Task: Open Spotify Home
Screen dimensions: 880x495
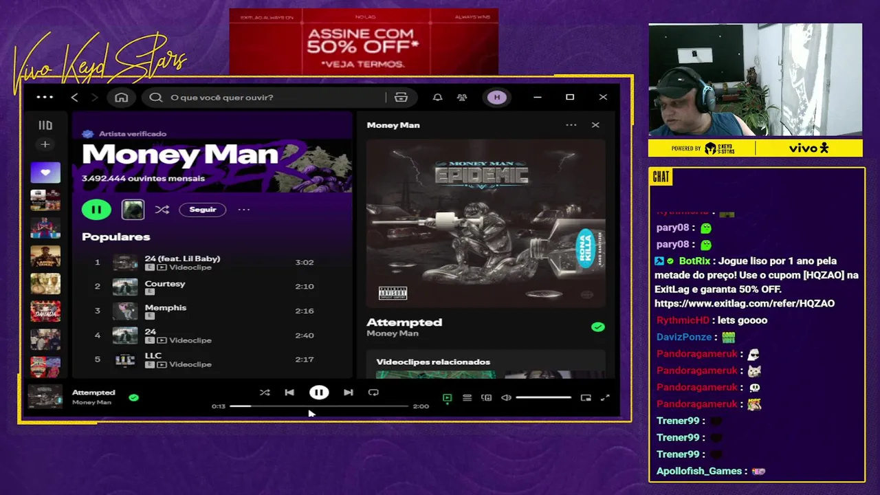Action: 121,98
